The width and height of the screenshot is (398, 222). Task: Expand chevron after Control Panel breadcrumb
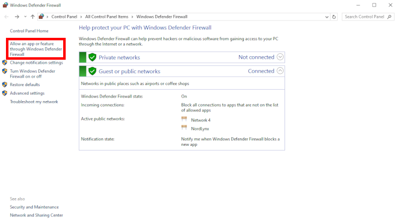click(81, 17)
